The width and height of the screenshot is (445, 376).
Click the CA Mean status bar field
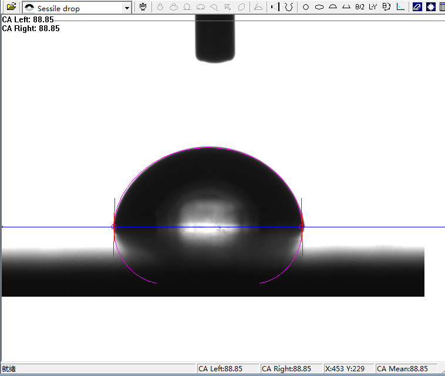pos(403,369)
